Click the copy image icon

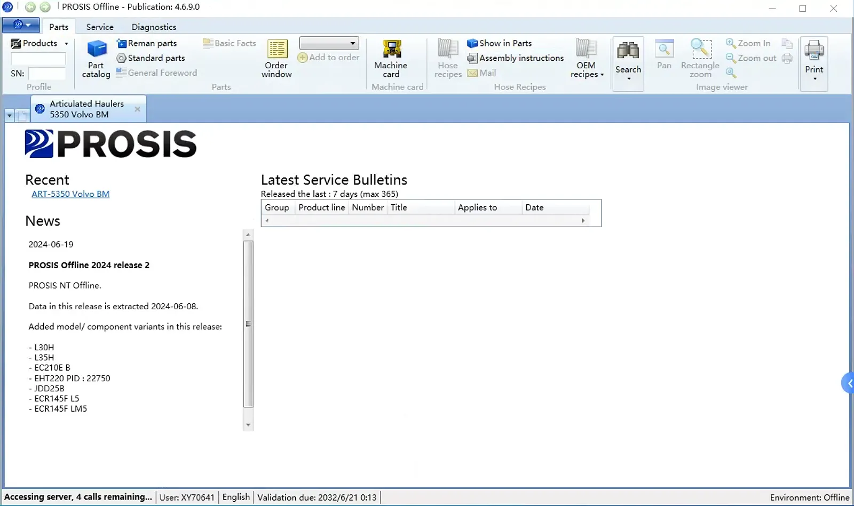tap(787, 43)
